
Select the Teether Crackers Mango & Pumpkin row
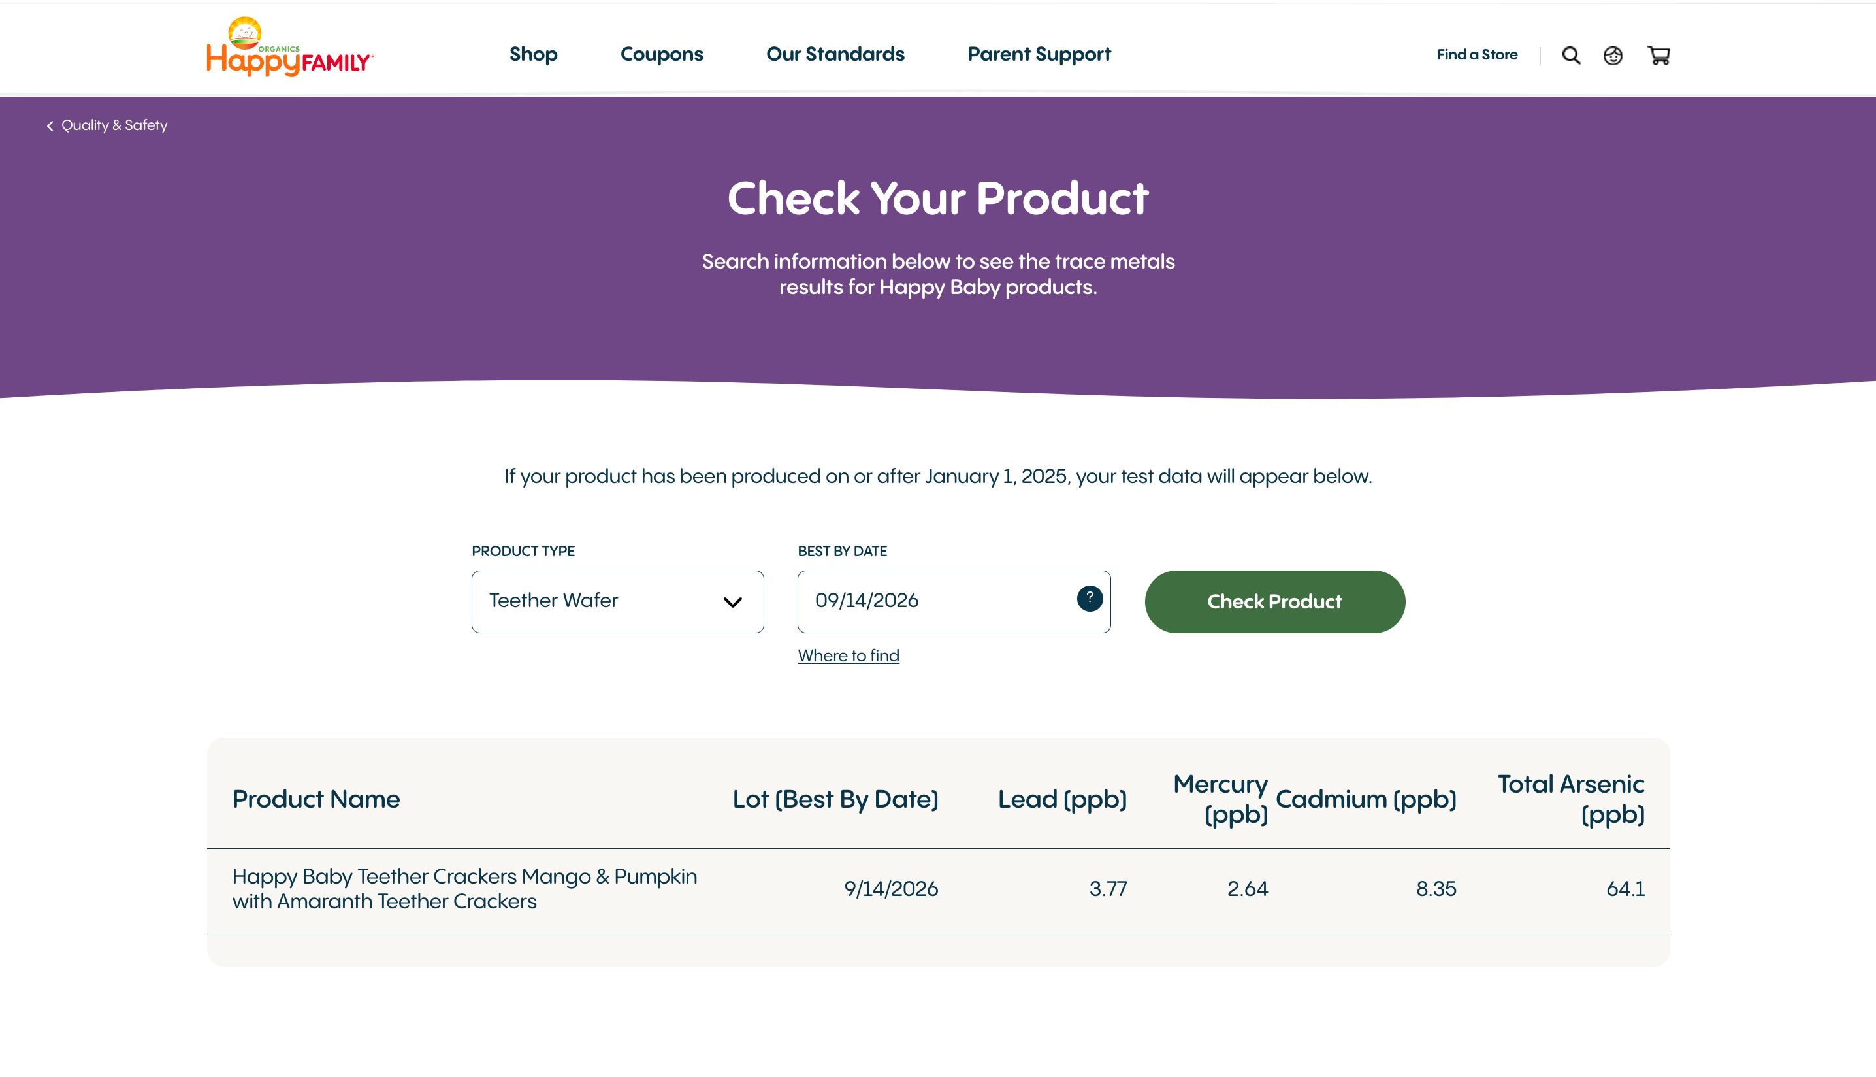coord(464,888)
